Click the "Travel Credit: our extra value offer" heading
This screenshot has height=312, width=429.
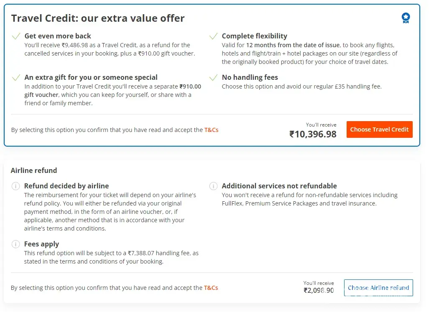pos(98,18)
